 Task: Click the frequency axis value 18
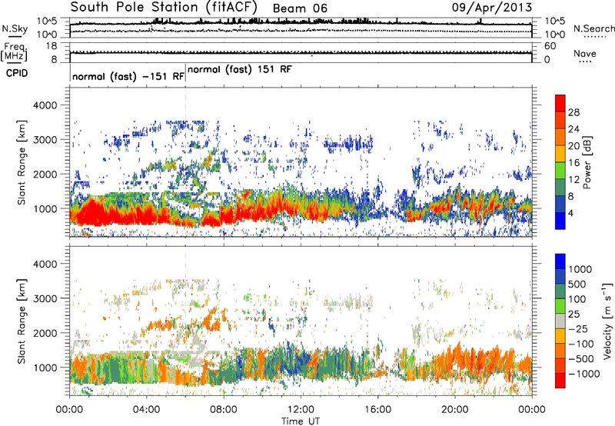coord(52,46)
